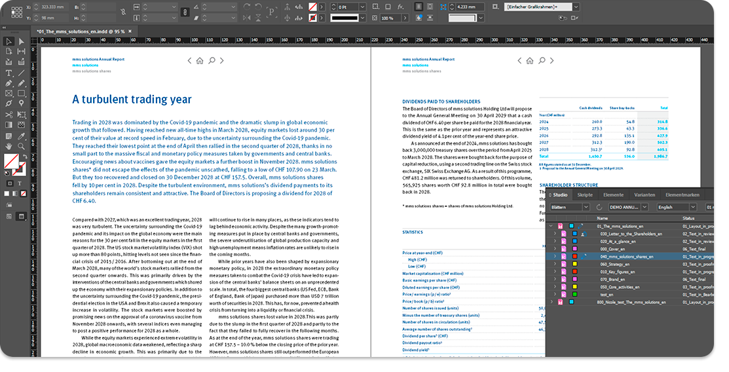Open the fx effects button
This screenshot has height=372, width=729.
point(400,7)
